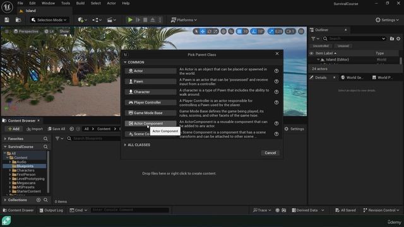Open the content browse icon next to Save
Viewport: 404px width, 227px height.
click(18, 20)
